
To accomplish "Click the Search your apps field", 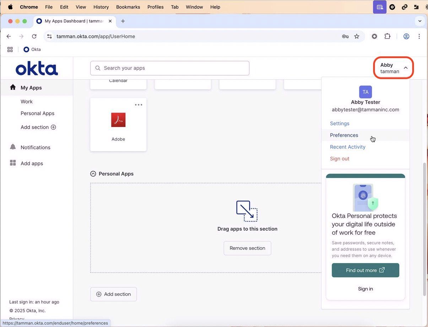I will pos(170,68).
